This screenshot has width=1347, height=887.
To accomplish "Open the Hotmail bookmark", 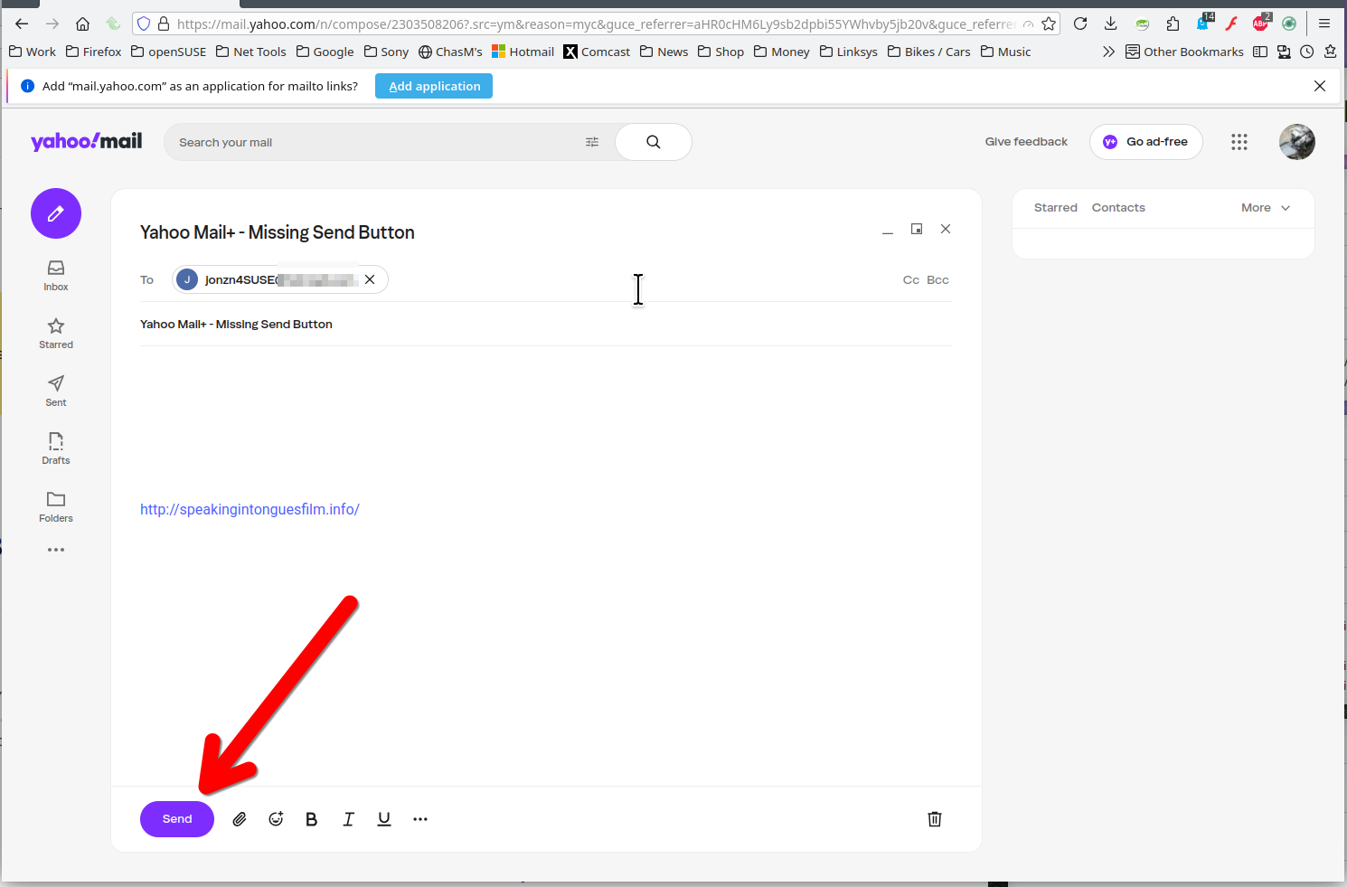I will (x=523, y=52).
